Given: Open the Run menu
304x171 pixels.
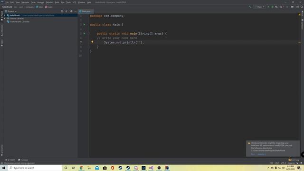Looking at the screenshot, I should click(62, 2).
